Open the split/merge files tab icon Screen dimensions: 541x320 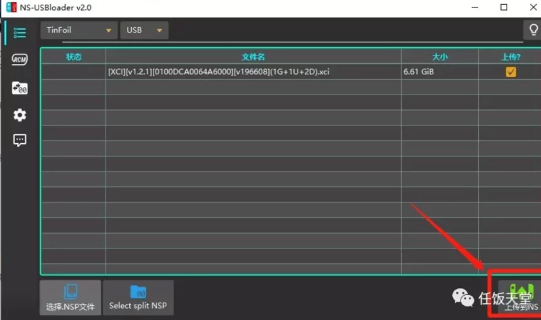[x=20, y=88]
